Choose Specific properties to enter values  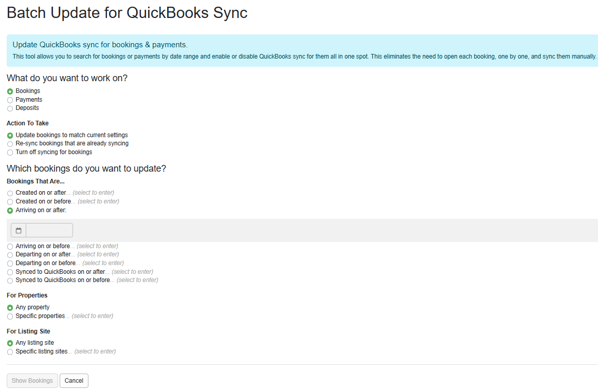pos(9,316)
